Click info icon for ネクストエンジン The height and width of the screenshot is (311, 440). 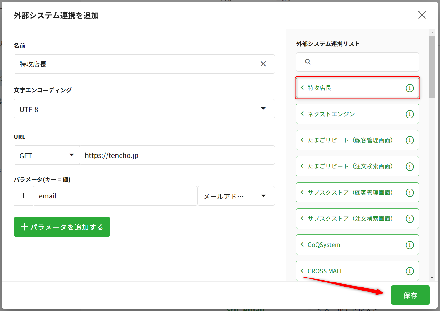[410, 114]
